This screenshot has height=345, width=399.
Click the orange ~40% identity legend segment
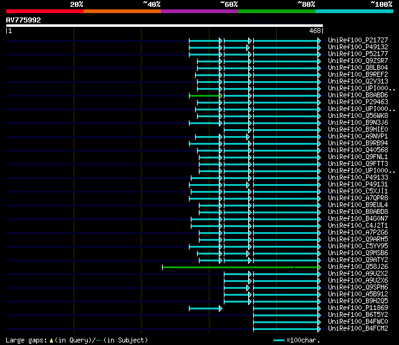coord(122,11)
